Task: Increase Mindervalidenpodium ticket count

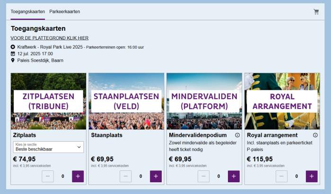Action: point(234,177)
